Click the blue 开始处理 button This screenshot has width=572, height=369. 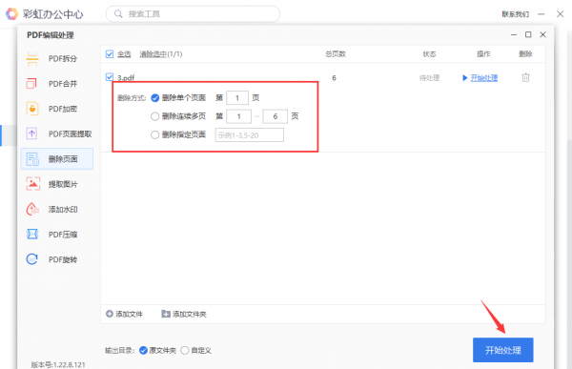coord(503,350)
